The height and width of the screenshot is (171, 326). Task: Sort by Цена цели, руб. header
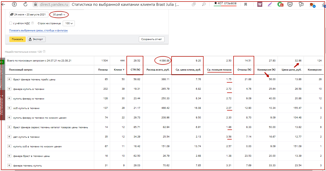[291, 70]
